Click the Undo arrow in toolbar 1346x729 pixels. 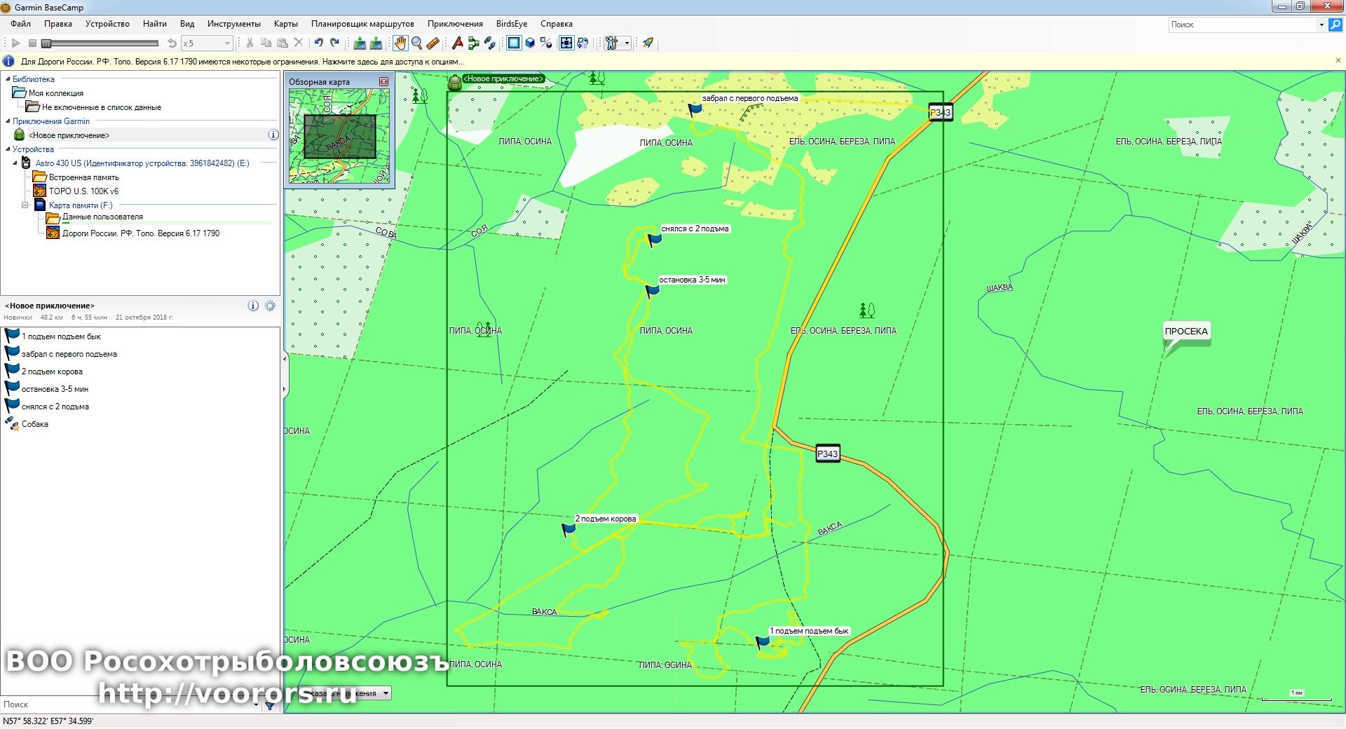click(x=319, y=43)
